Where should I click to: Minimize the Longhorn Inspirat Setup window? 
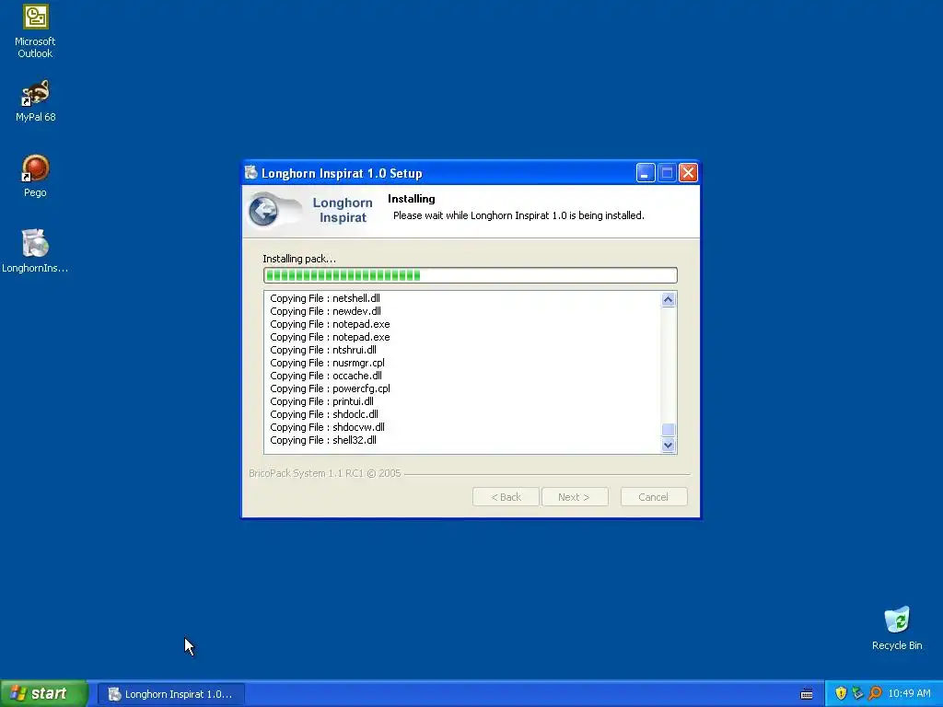pos(646,173)
